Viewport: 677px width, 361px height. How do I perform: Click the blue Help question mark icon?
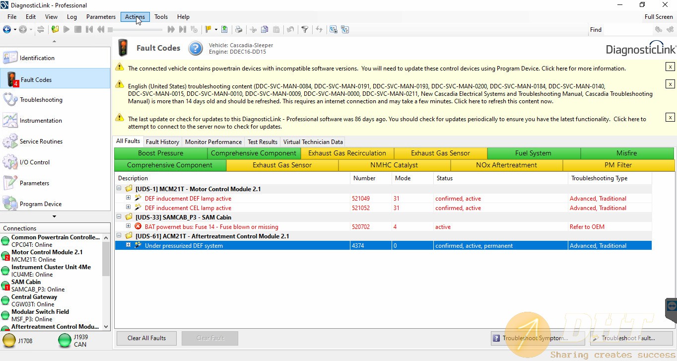[x=196, y=49]
